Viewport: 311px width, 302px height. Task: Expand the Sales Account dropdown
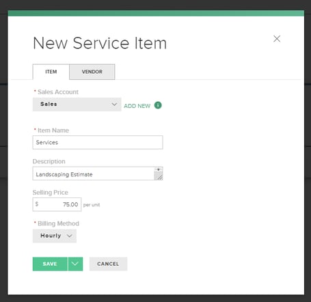coord(77,105)
